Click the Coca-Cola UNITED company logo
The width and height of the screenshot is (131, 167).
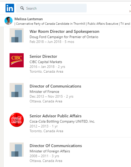pyautogui.click(x=17, y=120)
